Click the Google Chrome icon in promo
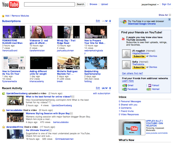The height and width of the screenshot is (143, 173). click(125, 22)
